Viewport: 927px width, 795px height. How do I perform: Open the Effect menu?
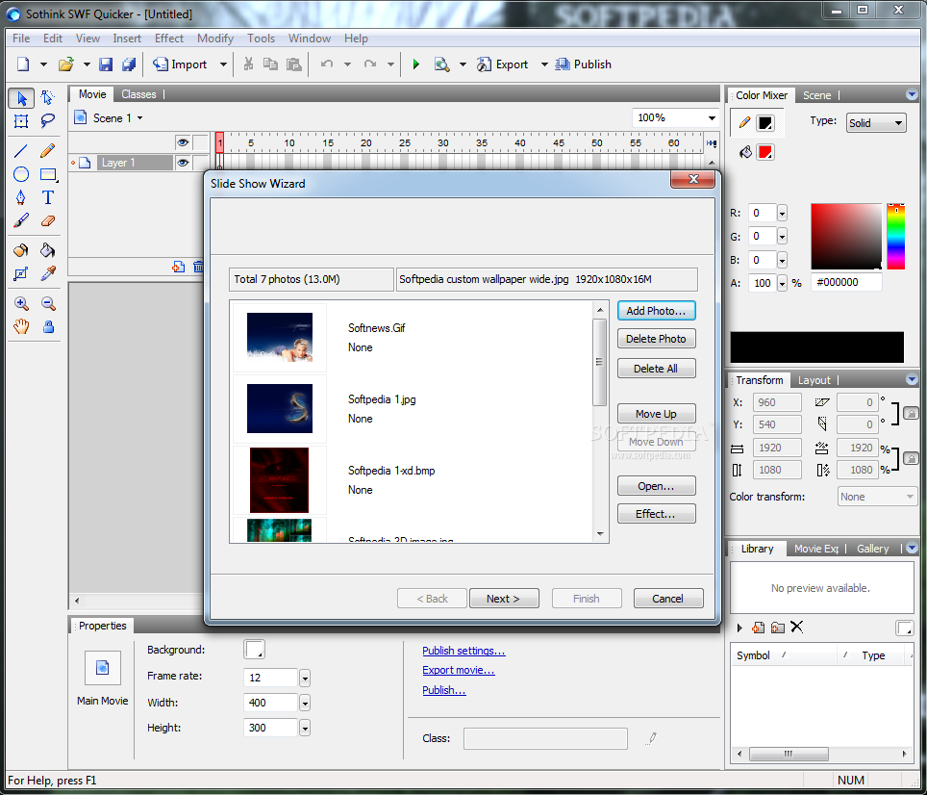(x=169, y=38)
